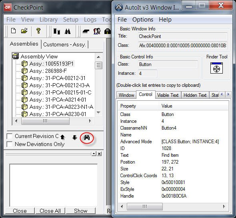Image resolution: width=236 pixels, height=218 pixels.
Task: Click the small X icon on lower panel
Action: coord(99,154)
